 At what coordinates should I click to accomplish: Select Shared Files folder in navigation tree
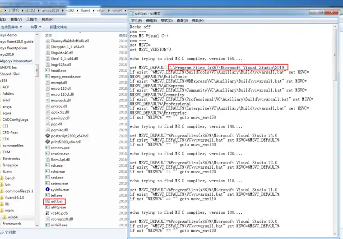(9, 74)
